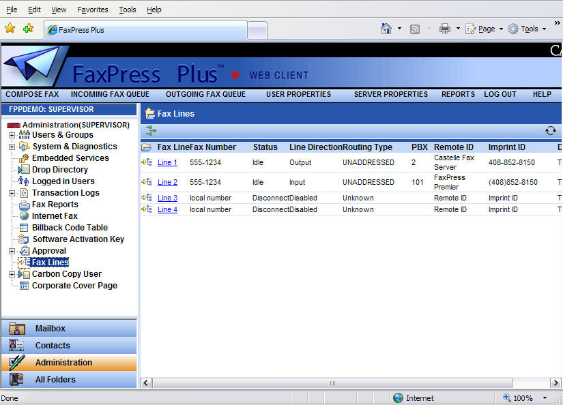Open the new blank browser tab
This screenshot has width=563, height=405.
coord(257,31)
